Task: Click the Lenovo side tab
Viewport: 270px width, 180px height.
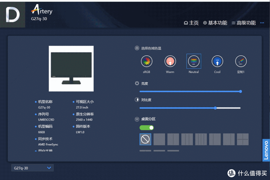Action: (266, 150)
